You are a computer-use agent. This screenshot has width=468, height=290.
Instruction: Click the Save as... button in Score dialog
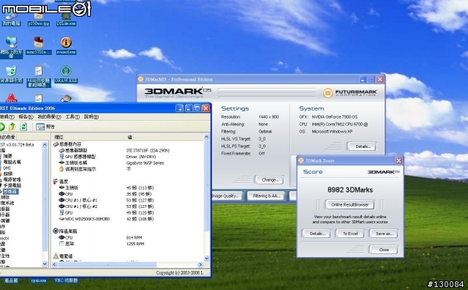[383, 234]
